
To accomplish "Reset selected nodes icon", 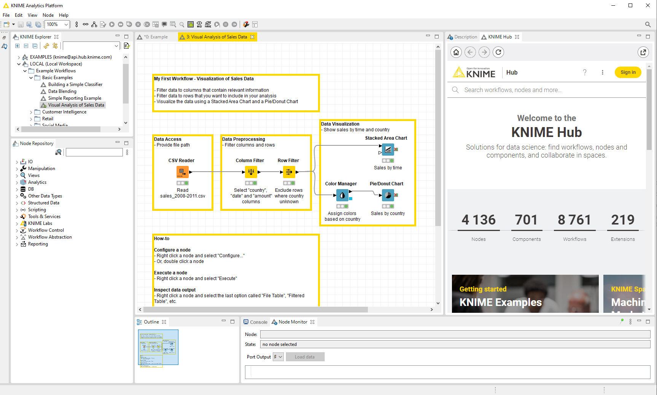I will tap(156, 24).
